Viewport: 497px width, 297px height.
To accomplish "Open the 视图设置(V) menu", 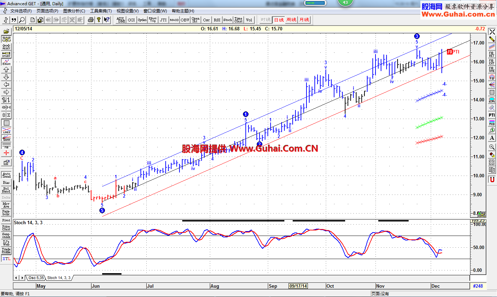I will coord(127,11).
